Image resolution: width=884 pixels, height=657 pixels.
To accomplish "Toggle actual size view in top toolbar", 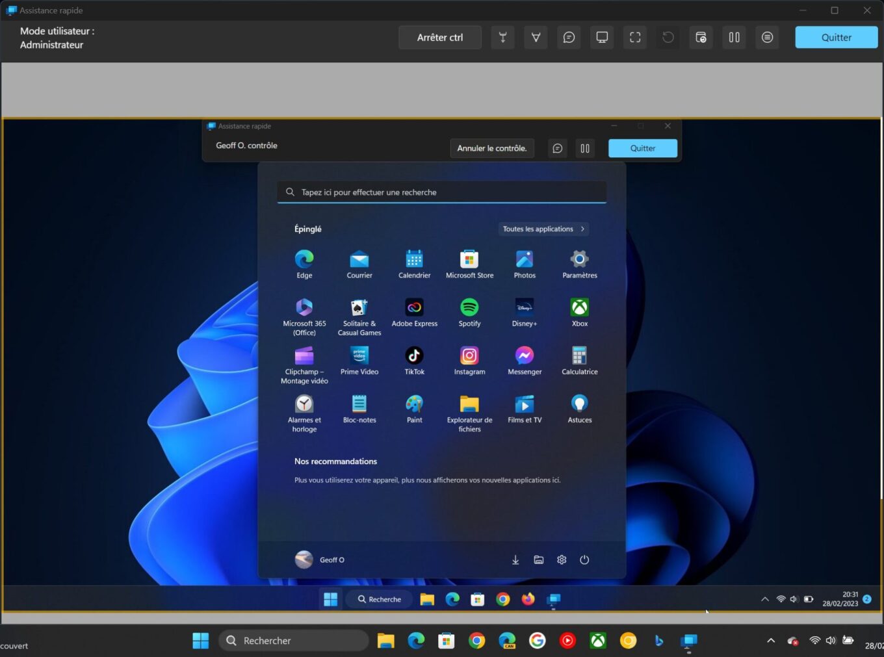I will coord(635,38).
